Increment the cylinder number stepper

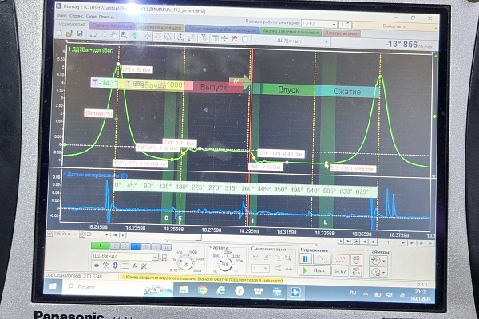click(x=348, y=22)
